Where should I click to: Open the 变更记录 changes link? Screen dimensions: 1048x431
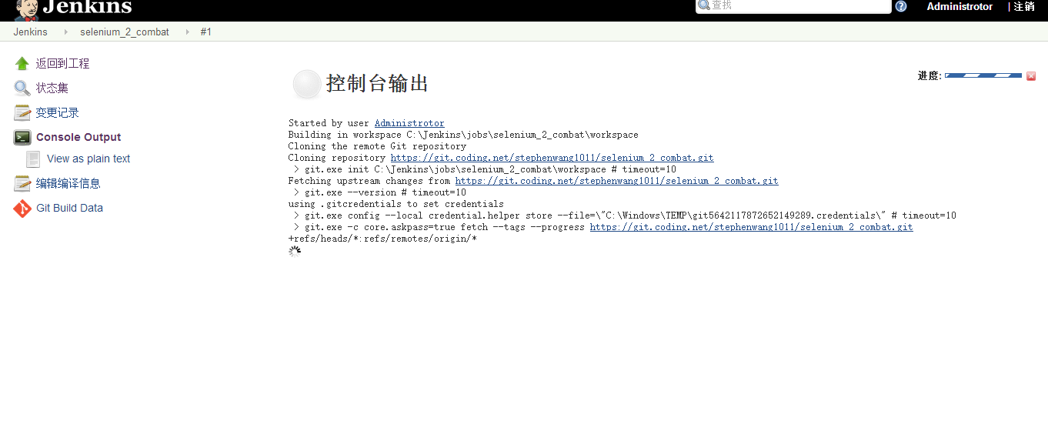tap(58, 113)
